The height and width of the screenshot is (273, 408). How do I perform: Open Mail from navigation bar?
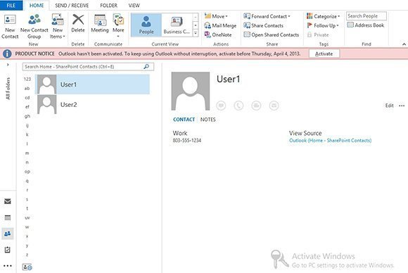[x=8, y=201]
